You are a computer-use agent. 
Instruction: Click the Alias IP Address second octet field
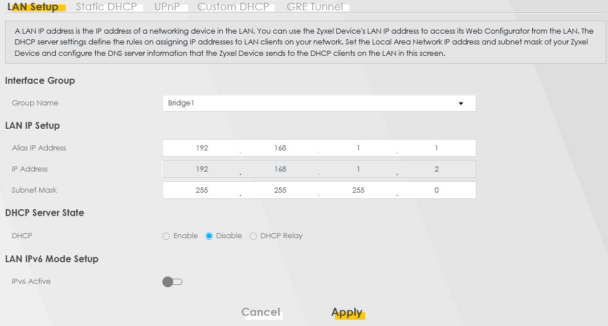[x=280, y=148]
